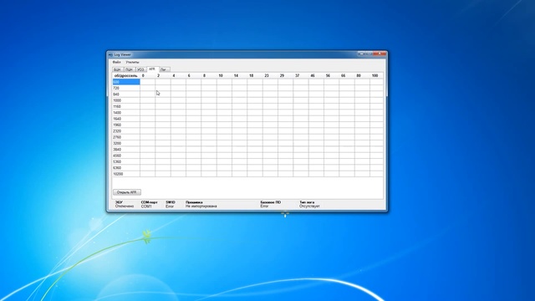Minimize the Log Viewer window
The height and width of the screenshot is (301, 535).
point(361,54)
